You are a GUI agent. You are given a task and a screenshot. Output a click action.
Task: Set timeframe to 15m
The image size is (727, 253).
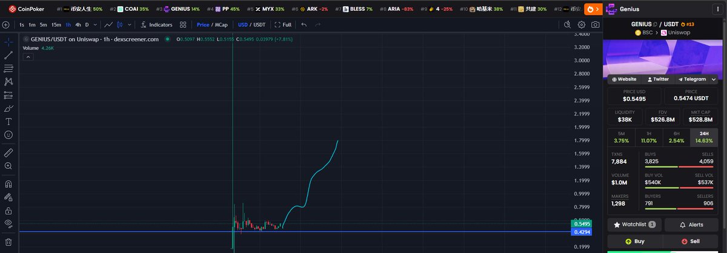pos(56,25)
